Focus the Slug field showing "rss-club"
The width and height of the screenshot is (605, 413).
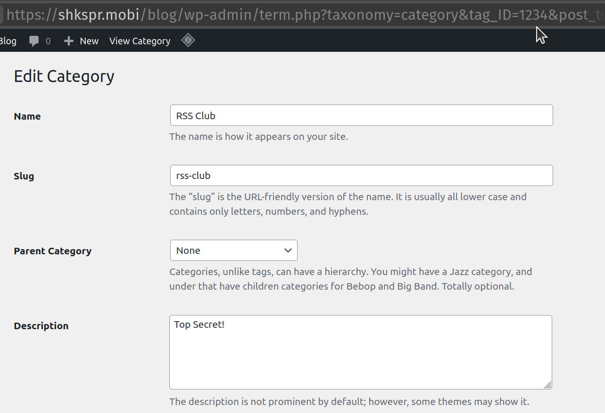(x=361, y=175)
